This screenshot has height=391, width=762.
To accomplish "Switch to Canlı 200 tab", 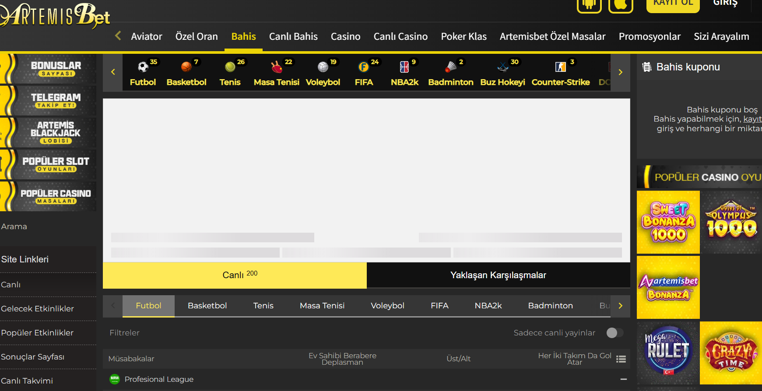I will pos(235,275).
